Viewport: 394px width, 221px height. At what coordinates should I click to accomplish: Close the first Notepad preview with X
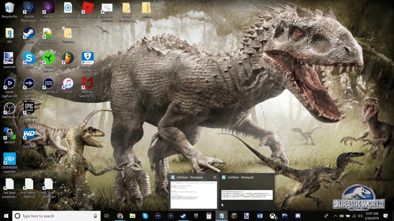point(215,177)
